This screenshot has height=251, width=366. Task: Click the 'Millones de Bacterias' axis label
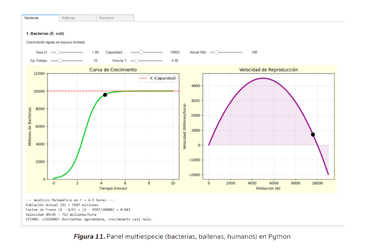coord(30,127)
